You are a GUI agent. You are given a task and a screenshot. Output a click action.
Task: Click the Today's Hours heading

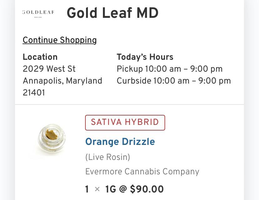pos(145,57)
